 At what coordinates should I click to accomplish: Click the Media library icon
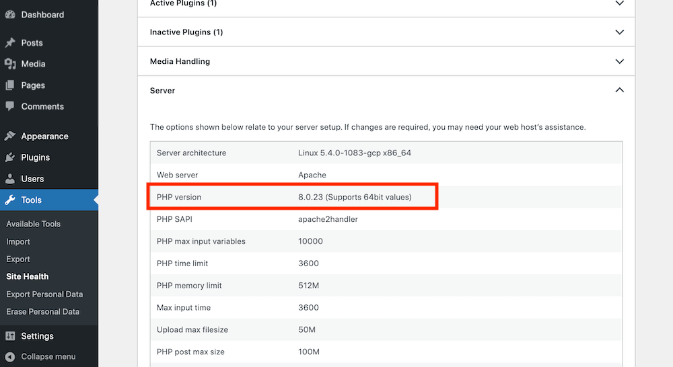coord(10,64)
